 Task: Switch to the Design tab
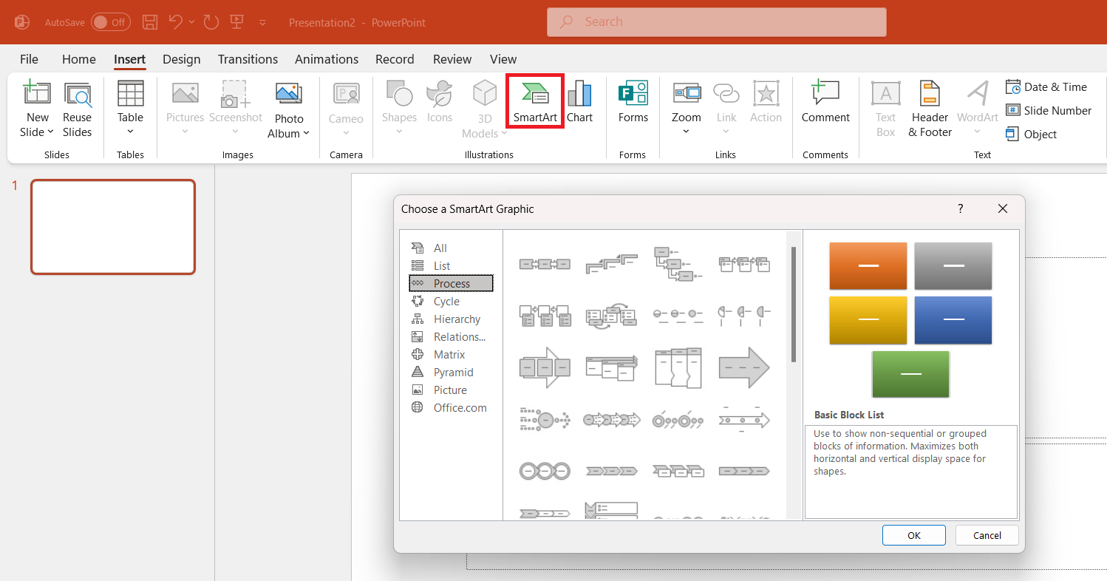click(x=181, y=59)
